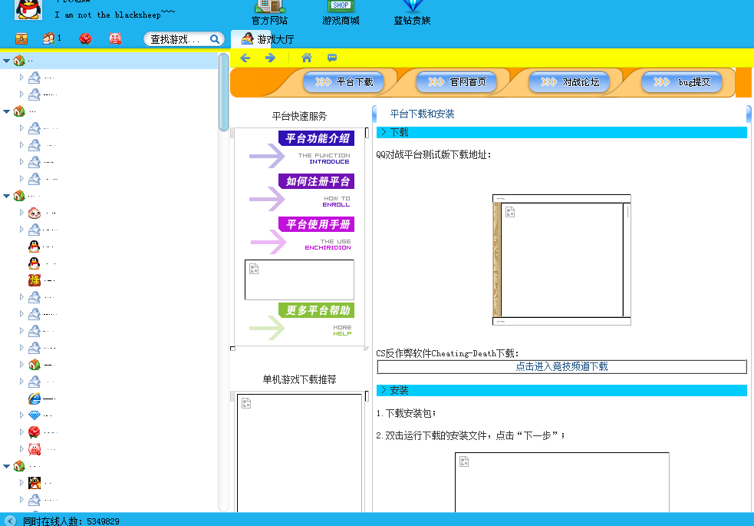Open the bug提交 navigation tab
Viewport: 754px width, 526px height.
[x=683, y=82]
